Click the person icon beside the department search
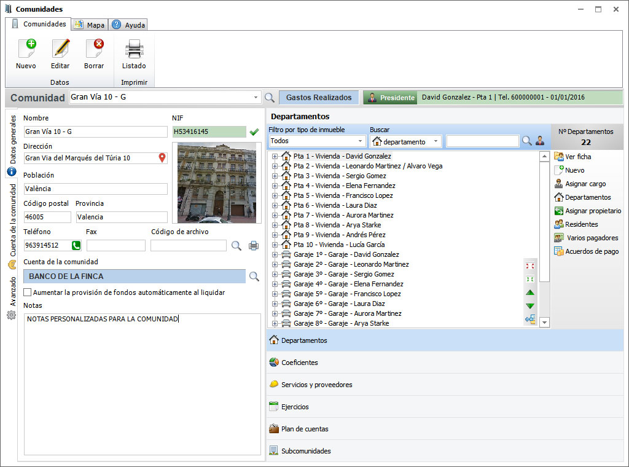This screenshot has height=467, width=629. pos(540,141)
